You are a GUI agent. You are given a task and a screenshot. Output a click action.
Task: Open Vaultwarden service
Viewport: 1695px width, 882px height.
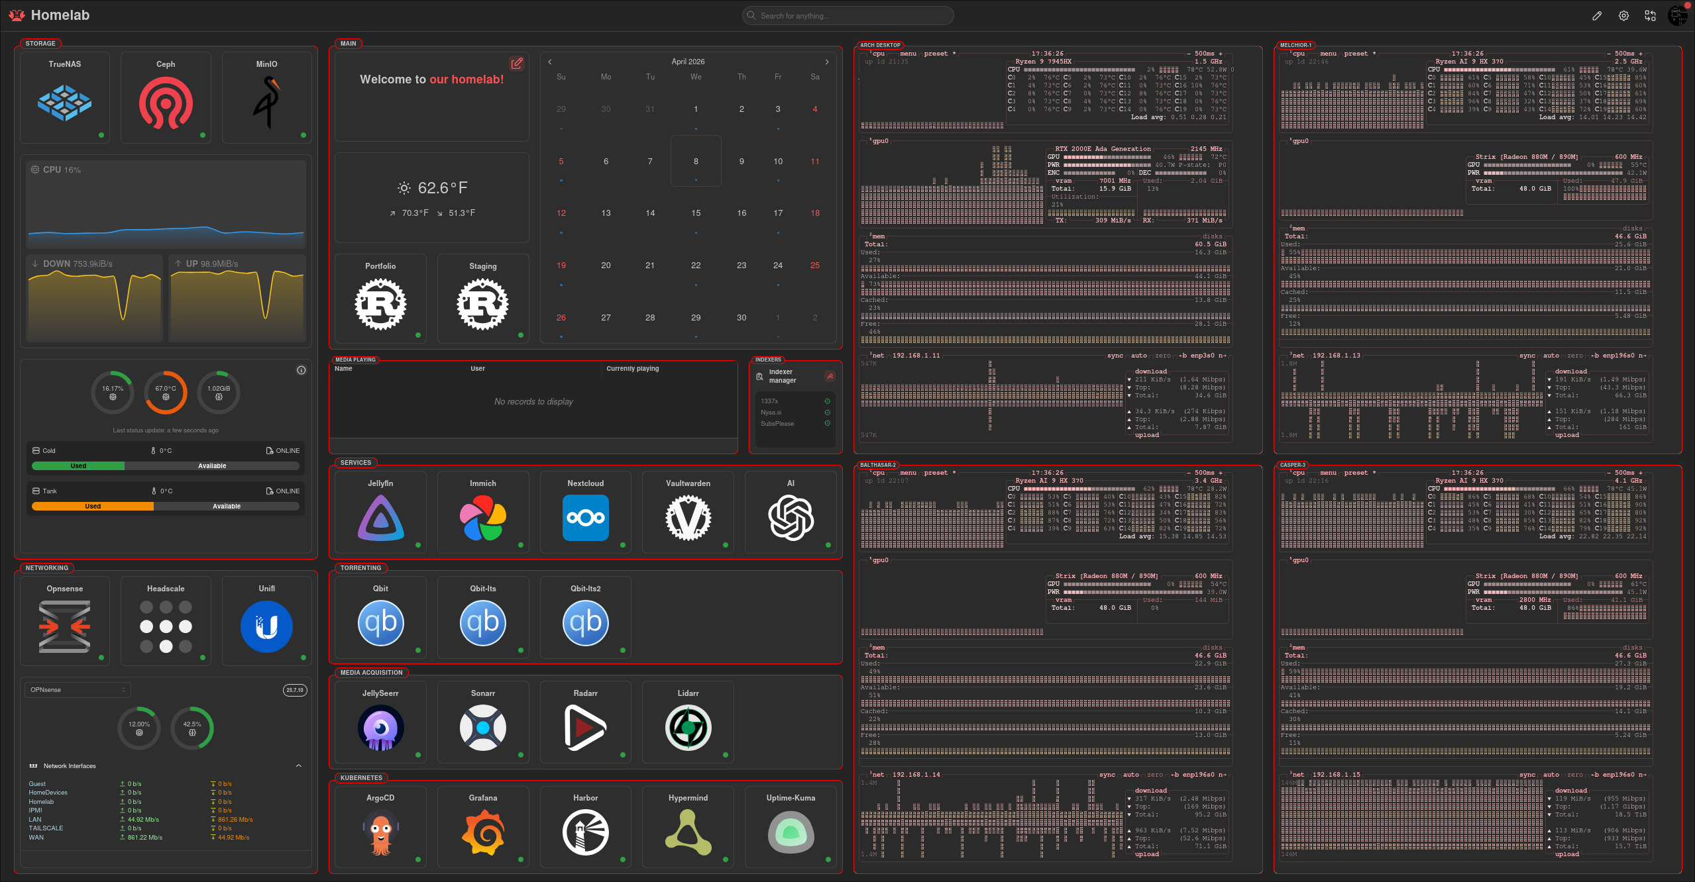[688, 512]
